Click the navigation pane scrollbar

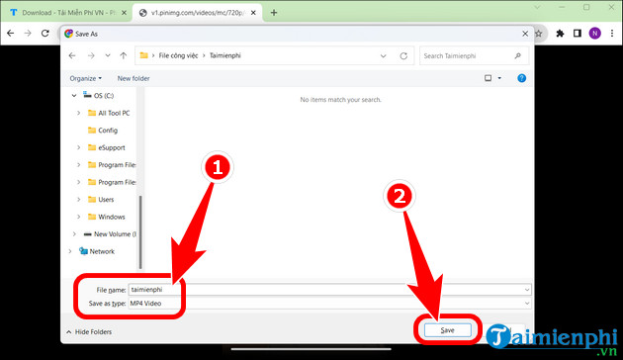pos(140,232)
